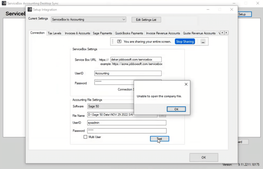Open the Current Settings dropdown
Image resolution: width=263 pixels, height=169 pixels.
(89, 20)
